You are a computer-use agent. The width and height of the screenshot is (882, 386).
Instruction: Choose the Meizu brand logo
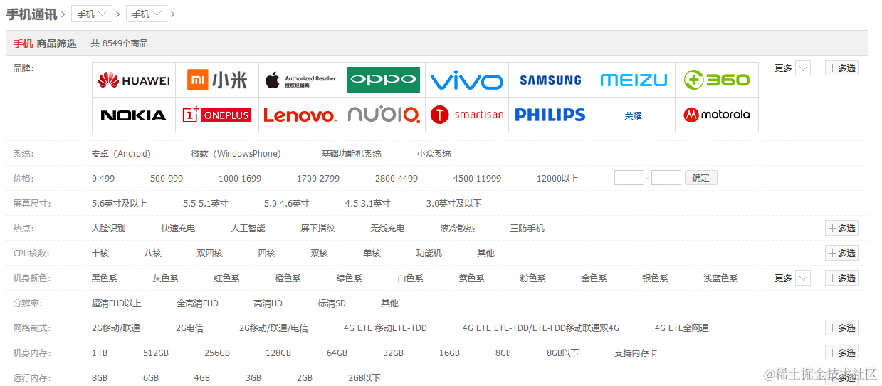(634, 80)
